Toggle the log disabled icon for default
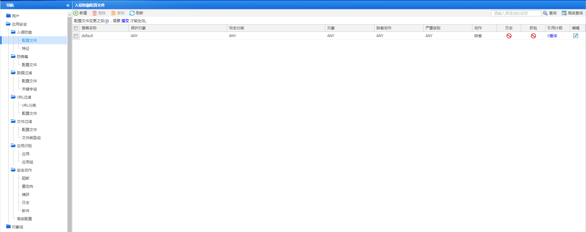This screenshot has width=586, height=232. [x=509, y=36]
